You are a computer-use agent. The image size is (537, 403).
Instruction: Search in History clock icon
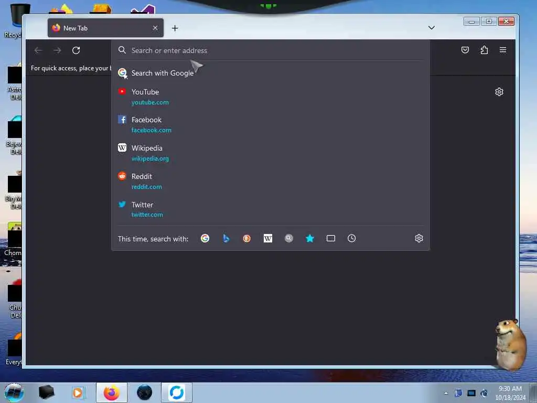point(352,239)
